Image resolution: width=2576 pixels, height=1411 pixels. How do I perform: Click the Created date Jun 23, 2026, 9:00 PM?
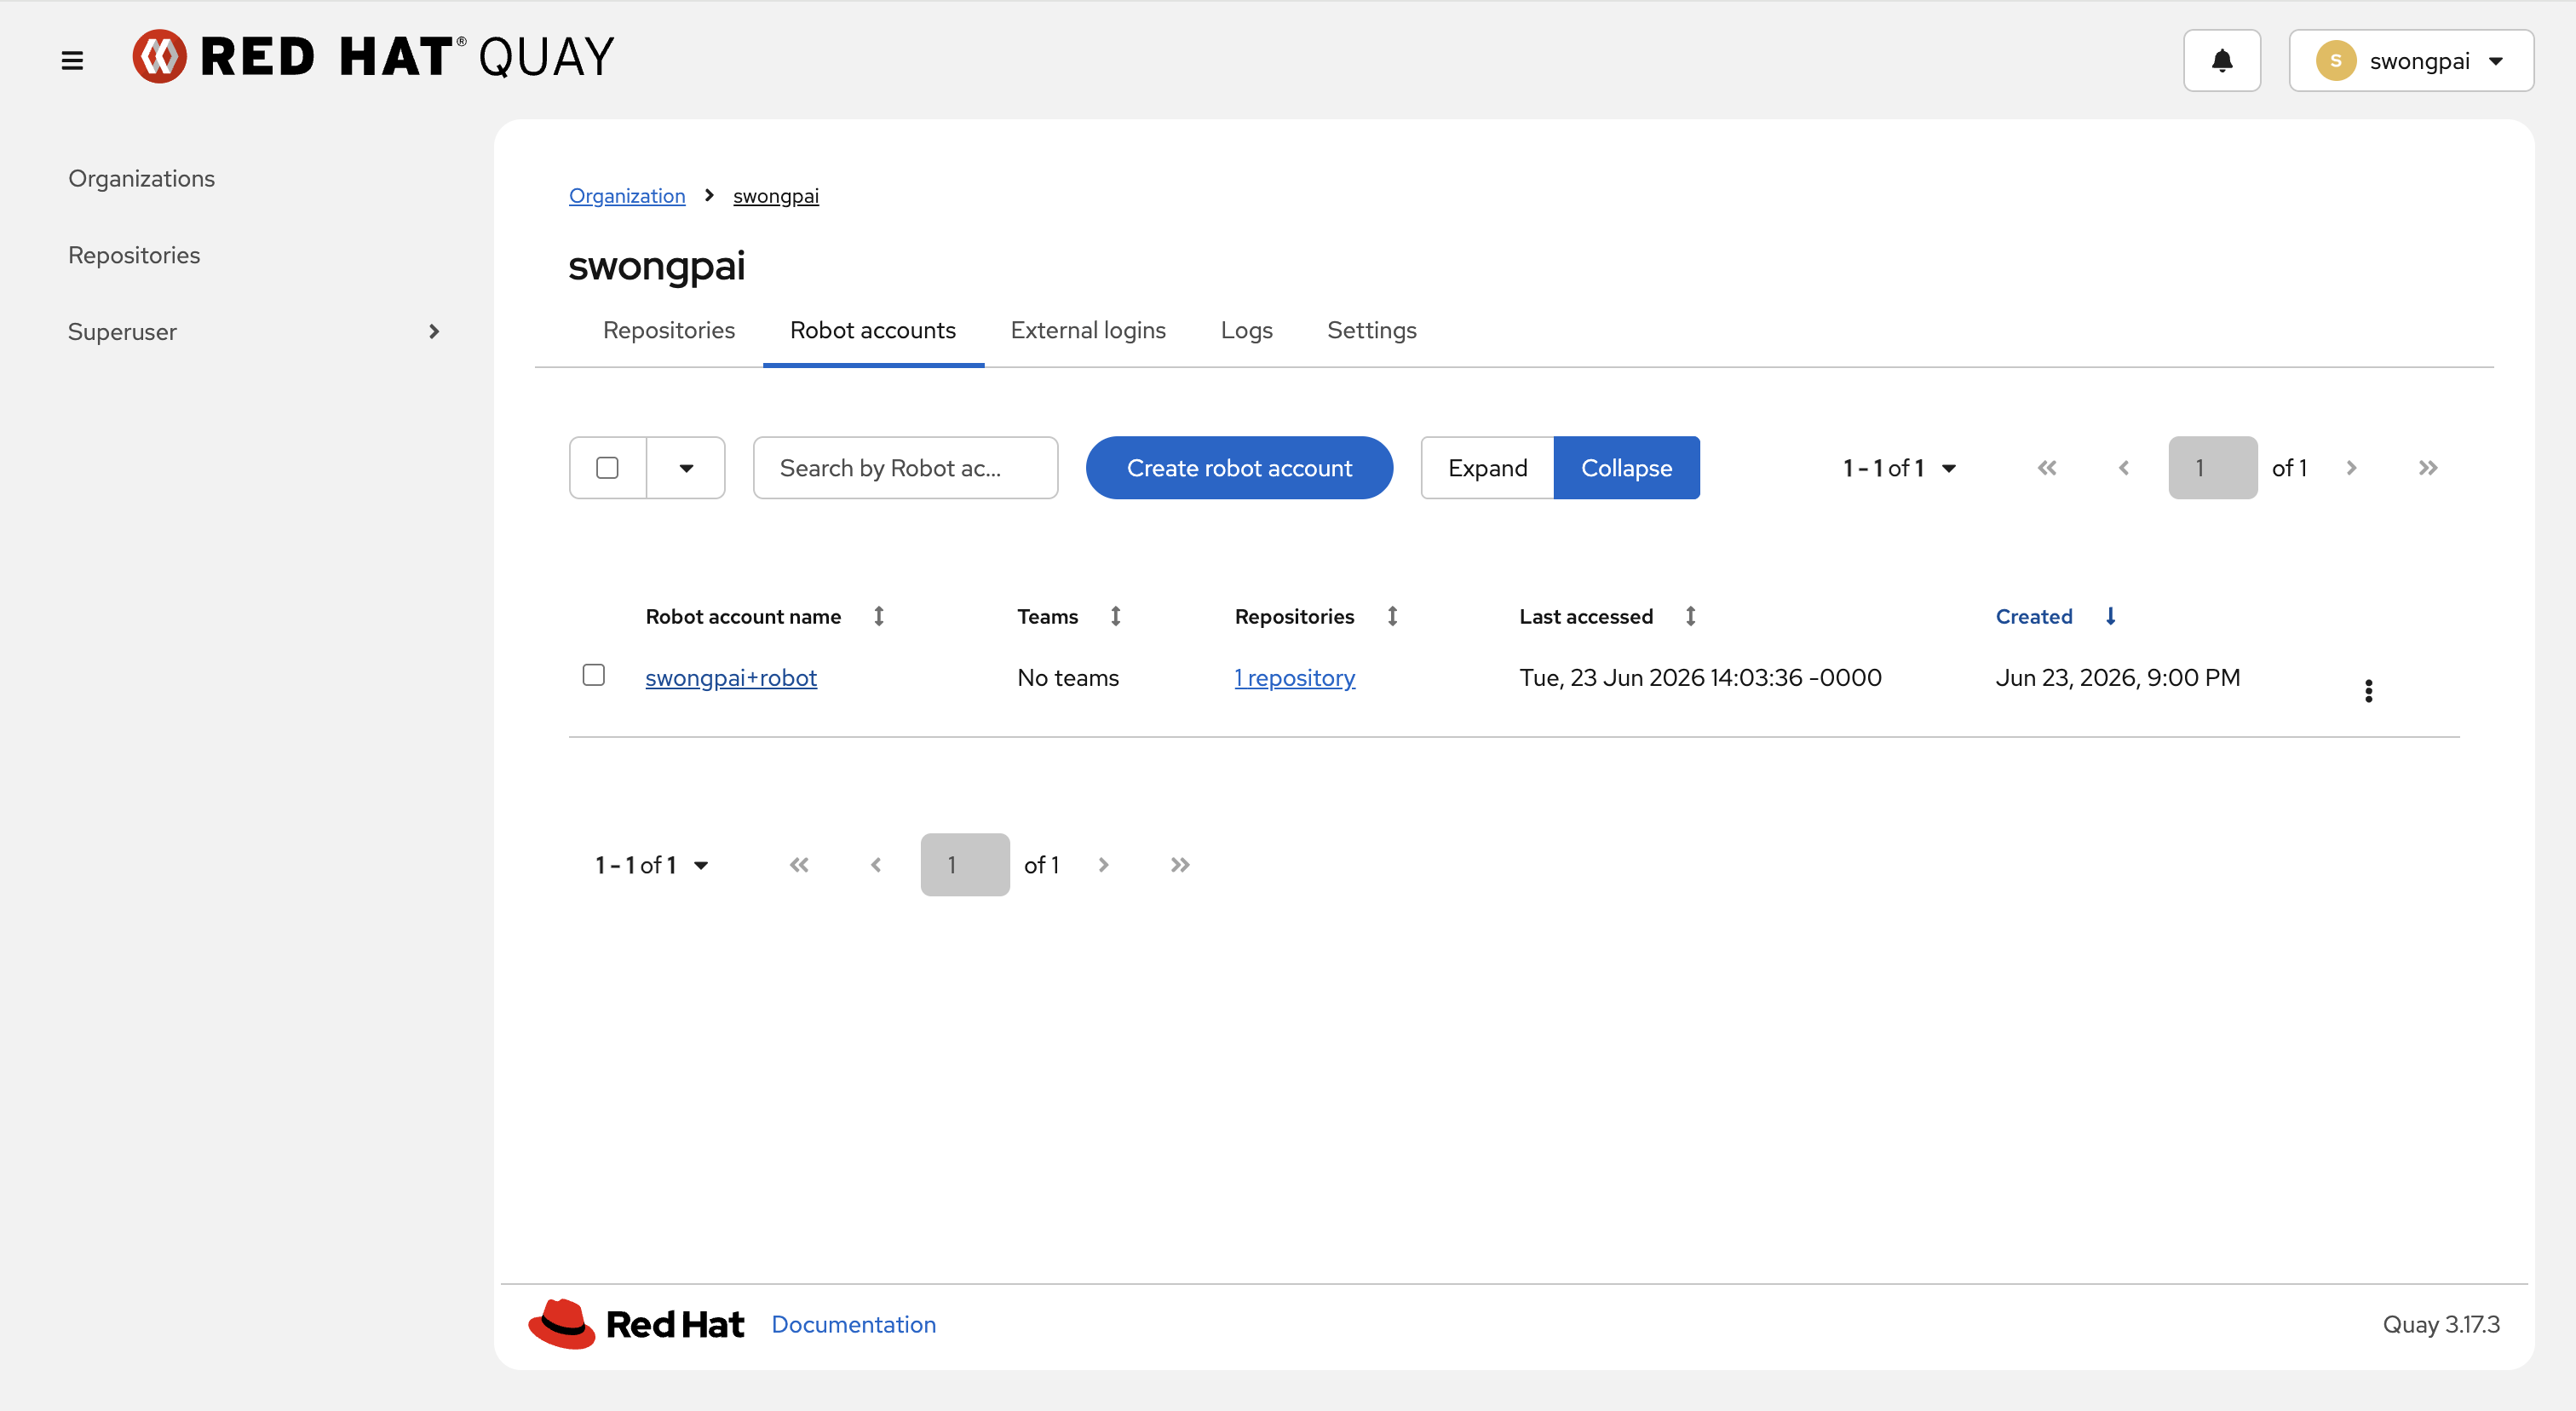point(2117,678)
